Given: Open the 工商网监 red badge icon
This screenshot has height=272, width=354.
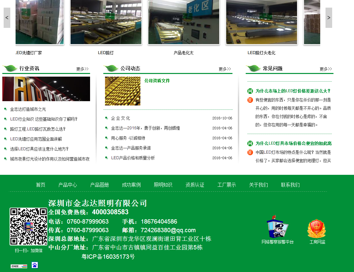Looking at the screenshot, I should [317, 228].
